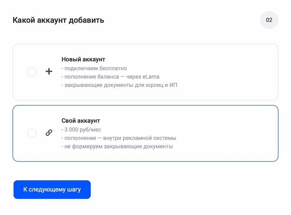Select the Новый аккаунт radio button
The width and height of the screenshot is (291, 215).
click(x=31, y=72)
